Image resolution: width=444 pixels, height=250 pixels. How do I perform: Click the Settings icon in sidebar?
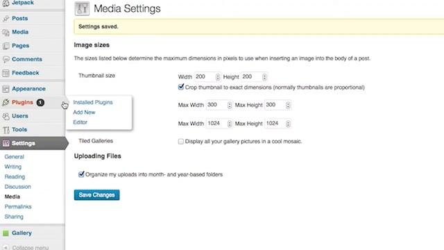coord(6,144)
